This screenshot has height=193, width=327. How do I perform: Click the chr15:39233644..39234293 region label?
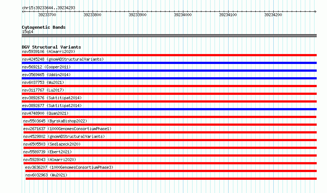(x=48, y=8)
